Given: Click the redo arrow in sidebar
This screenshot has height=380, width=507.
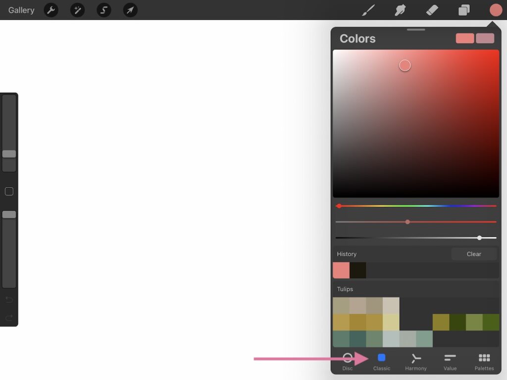Looking at the screenshot, I should (9, 318).
